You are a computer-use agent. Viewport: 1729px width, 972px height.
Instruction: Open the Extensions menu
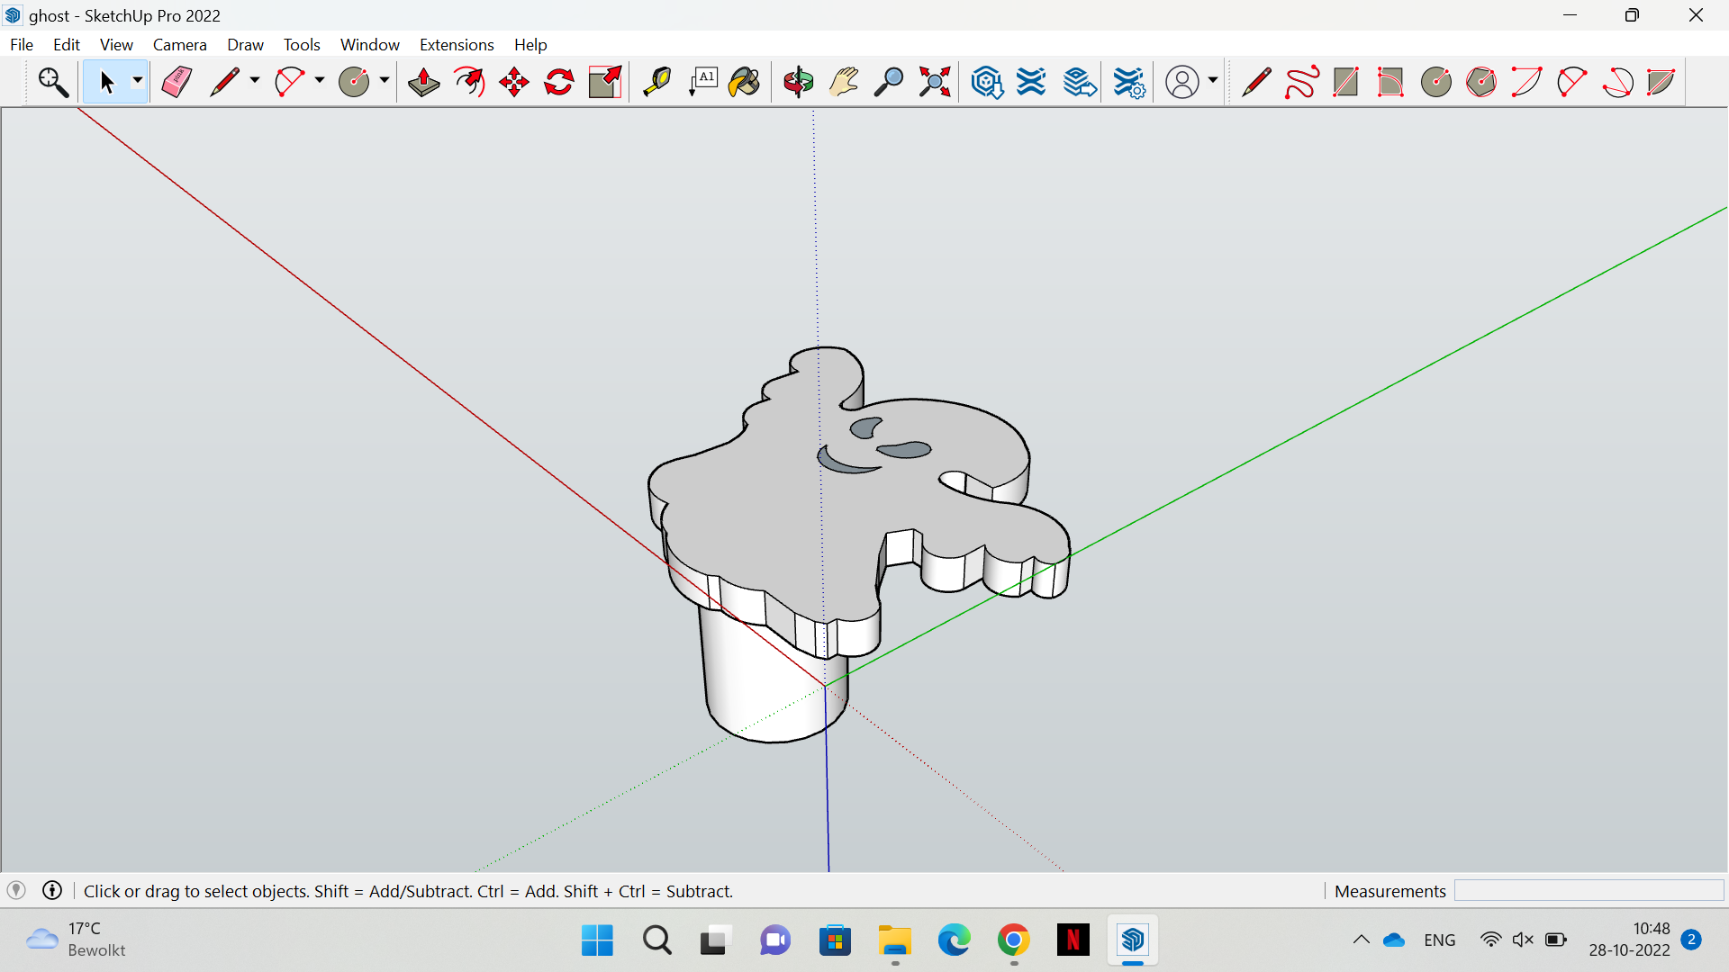(x=457, y=44)
